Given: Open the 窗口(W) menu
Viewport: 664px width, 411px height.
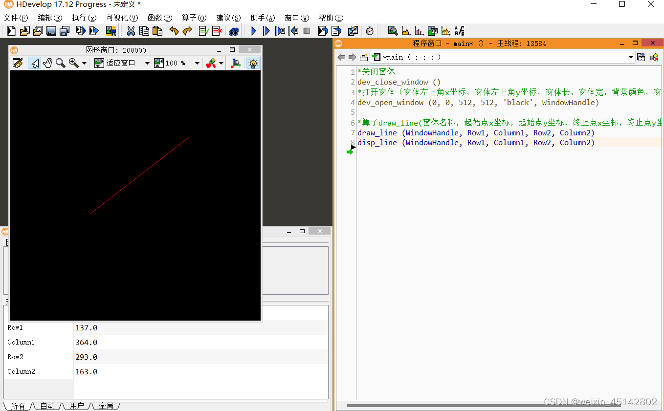Looking at the screenshot, I should 297,18.
